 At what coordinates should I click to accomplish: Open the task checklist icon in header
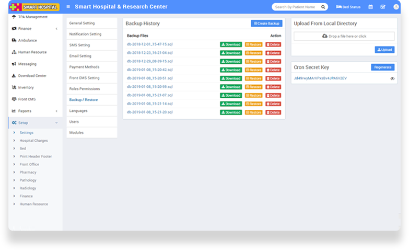coord(383,7)
